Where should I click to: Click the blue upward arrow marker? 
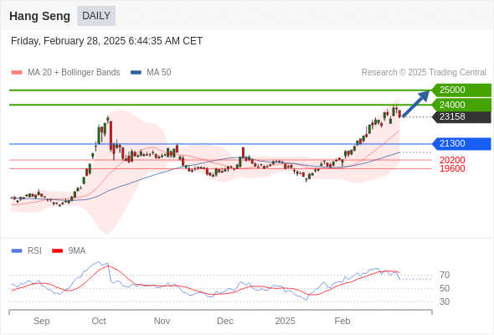point(416,104)
